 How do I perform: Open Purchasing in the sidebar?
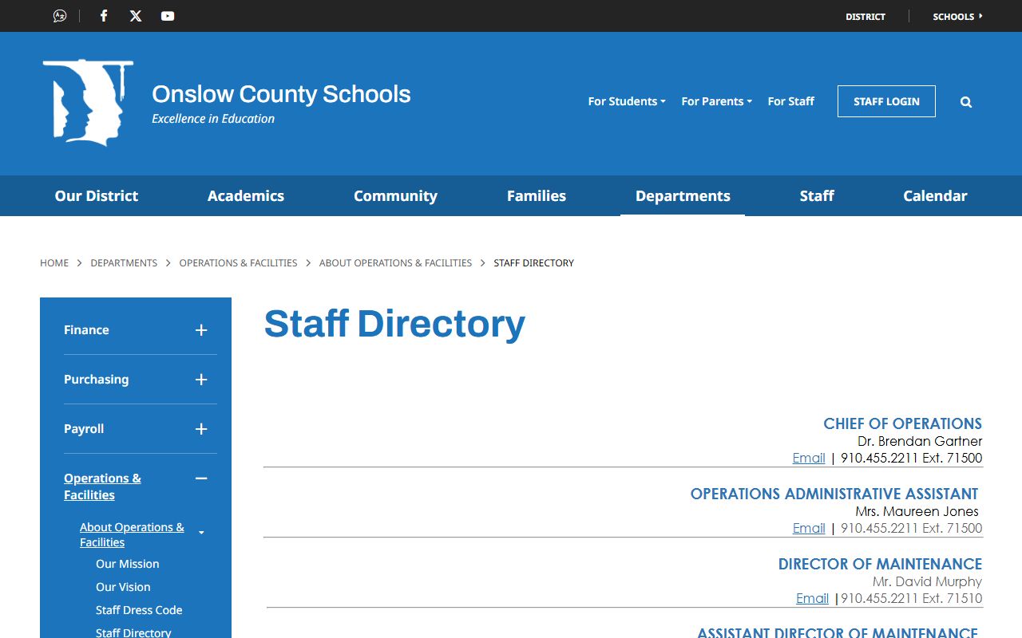point(96,380)
